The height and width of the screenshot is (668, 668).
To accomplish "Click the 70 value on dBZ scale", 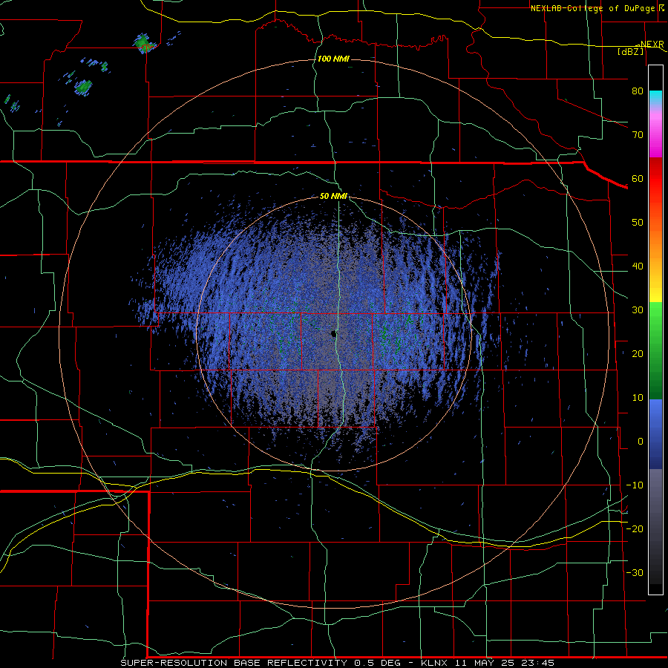I will click(x=638, y=134).
